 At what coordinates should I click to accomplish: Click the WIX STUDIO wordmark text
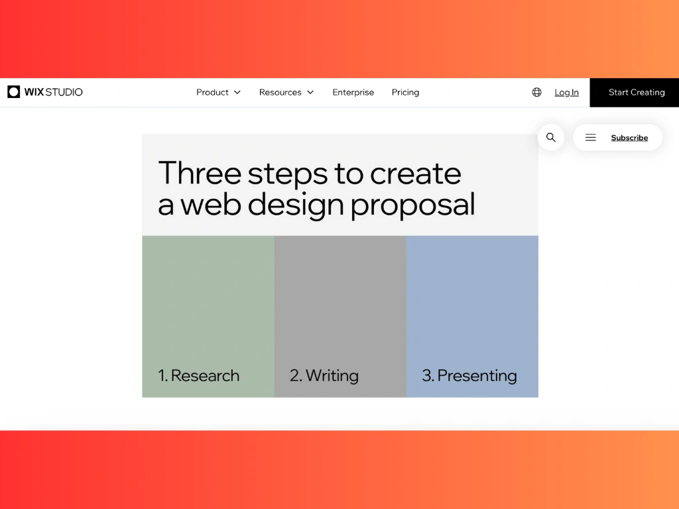tap(53, 92)
